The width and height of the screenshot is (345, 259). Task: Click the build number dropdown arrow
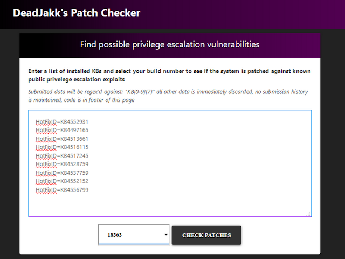tap(165, 235)
